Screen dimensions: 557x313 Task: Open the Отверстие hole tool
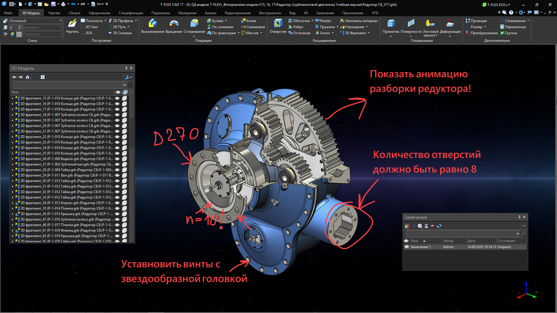[x=278, y=26]
